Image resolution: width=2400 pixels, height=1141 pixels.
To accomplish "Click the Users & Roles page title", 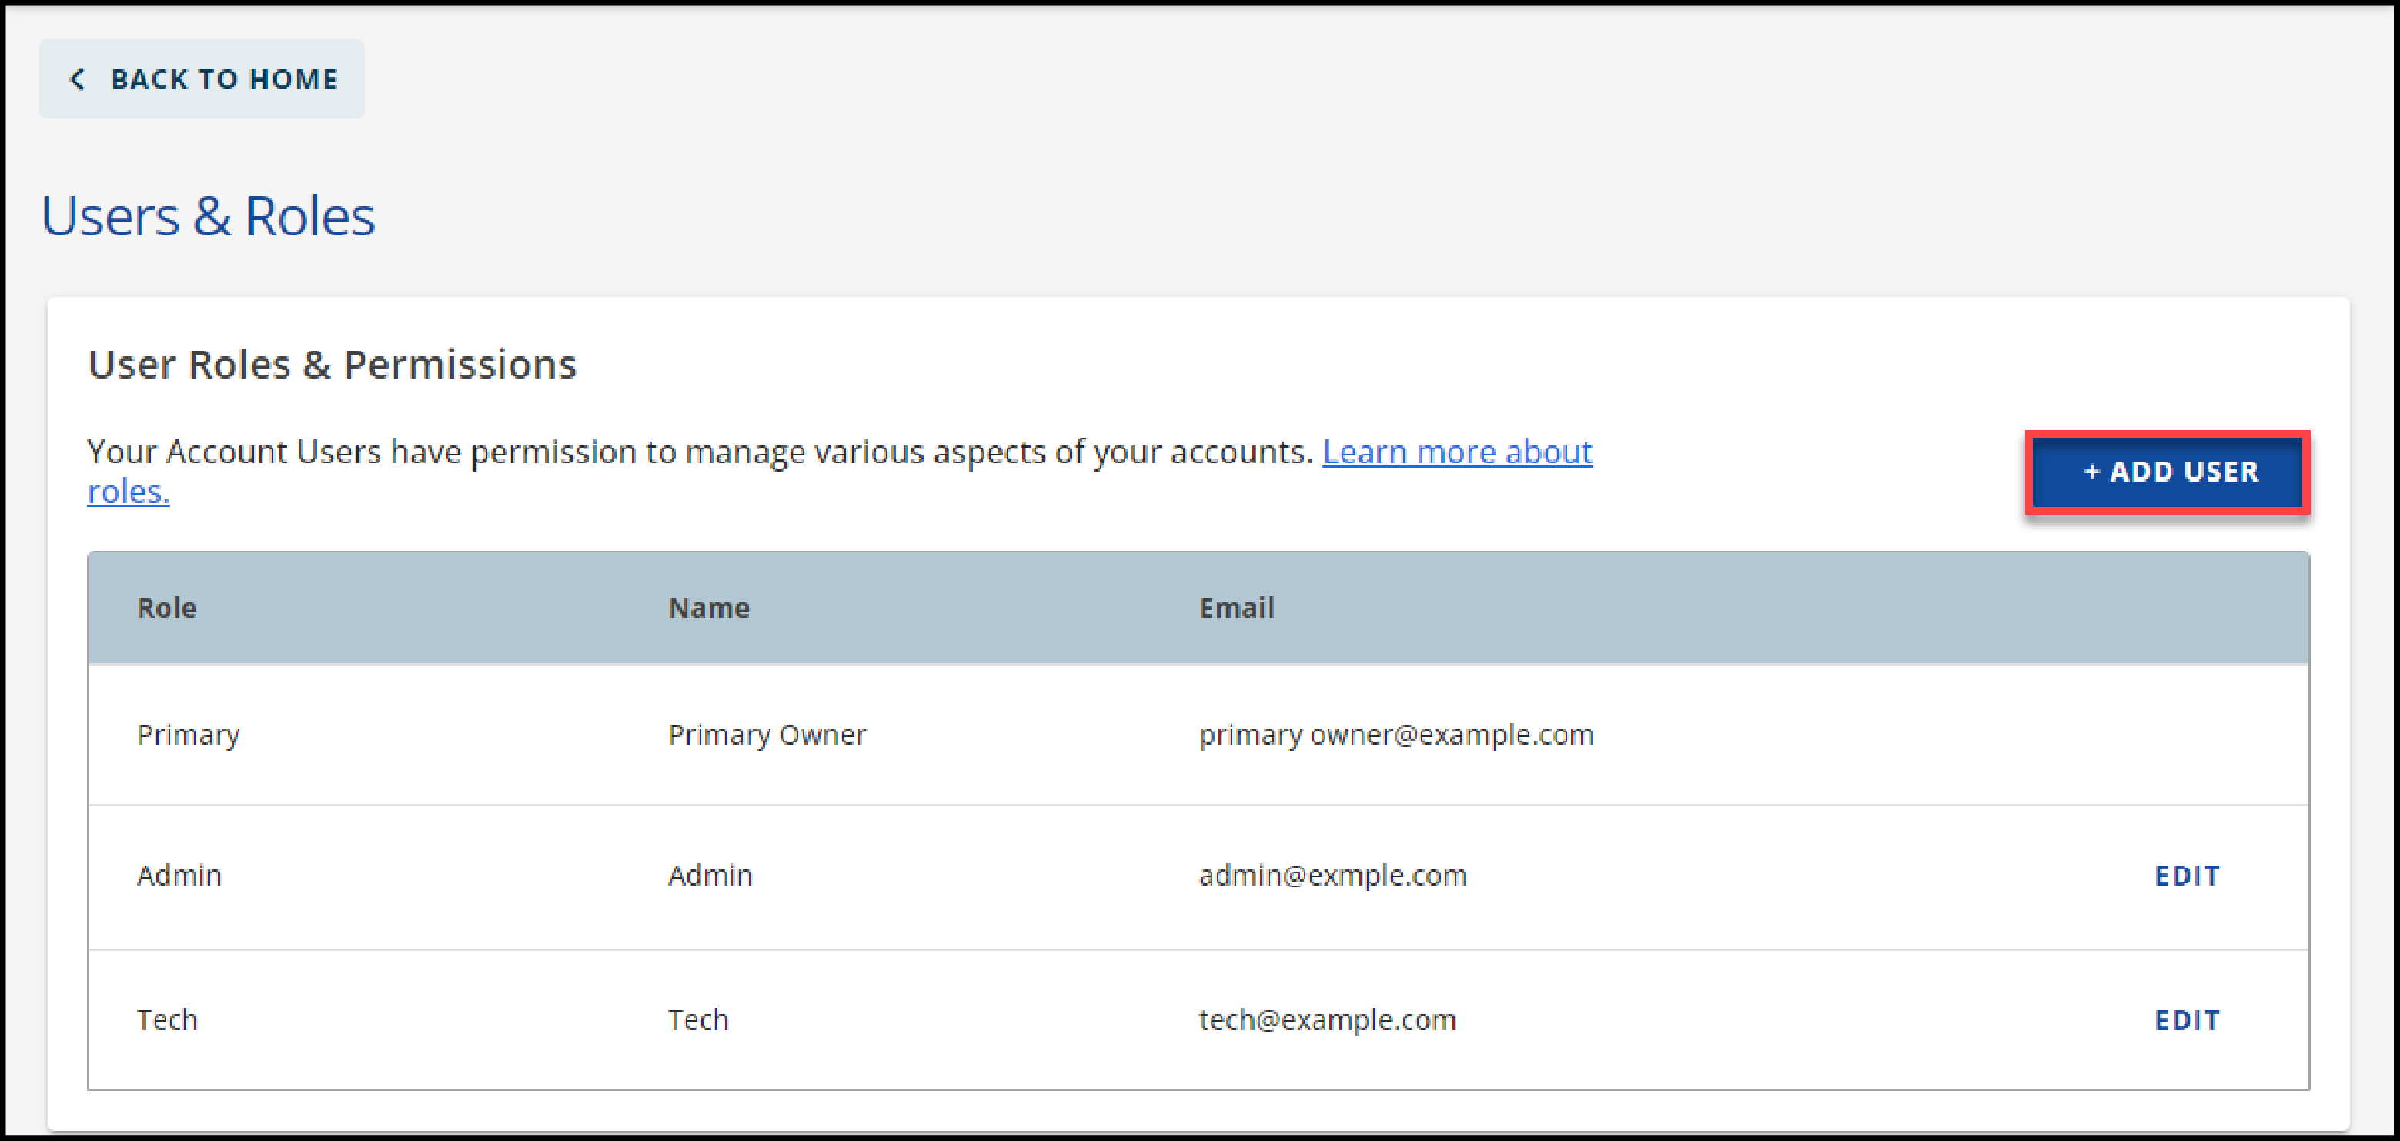I will [208, 216].
